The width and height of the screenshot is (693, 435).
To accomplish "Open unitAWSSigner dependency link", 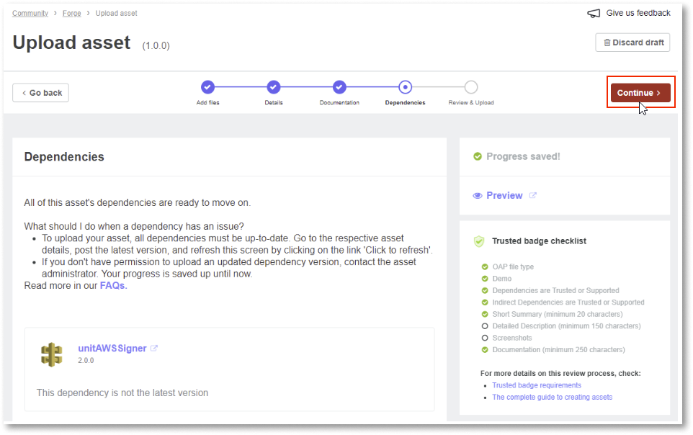I will [112, 349].
